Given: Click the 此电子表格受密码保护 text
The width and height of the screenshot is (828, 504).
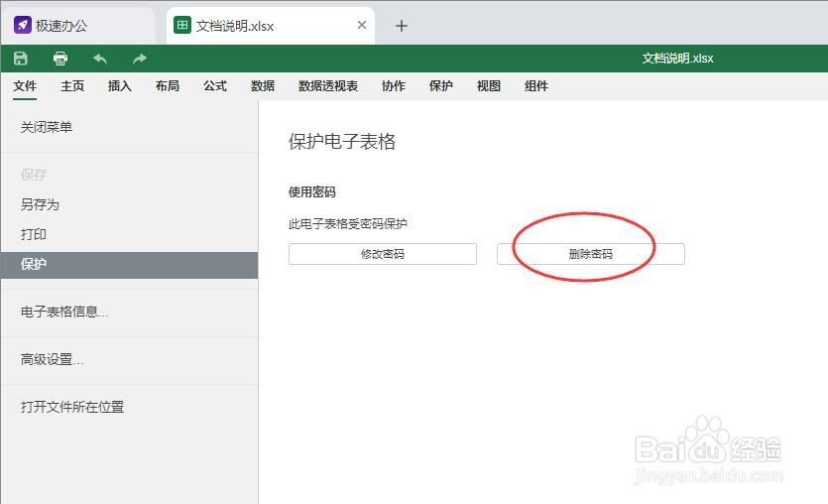Looking at the screenshot, I should 347,224.
